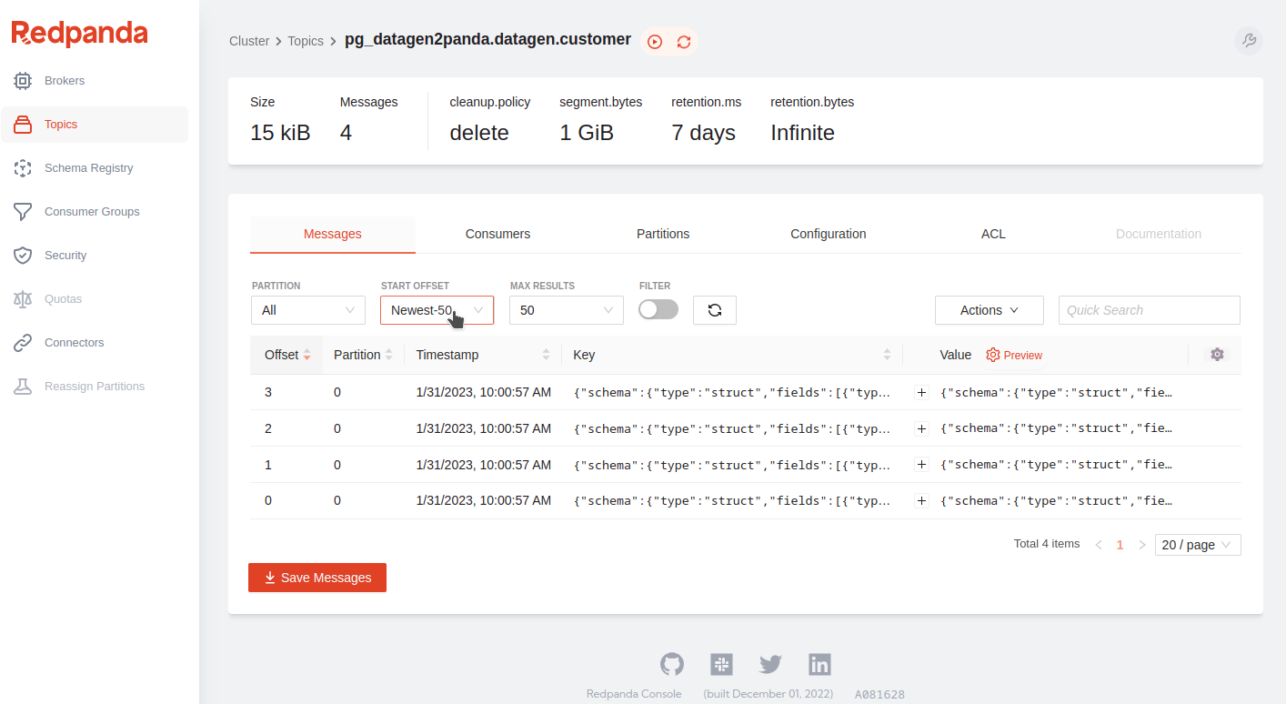Screen dimensions: 1286x704
Task: Click build hash A081628
Action: pyautogui.click(x=879, y=694)
